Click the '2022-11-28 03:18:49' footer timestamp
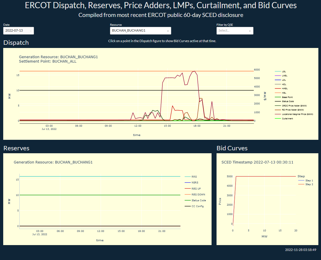321x260 pixels. tap(301, 250)
